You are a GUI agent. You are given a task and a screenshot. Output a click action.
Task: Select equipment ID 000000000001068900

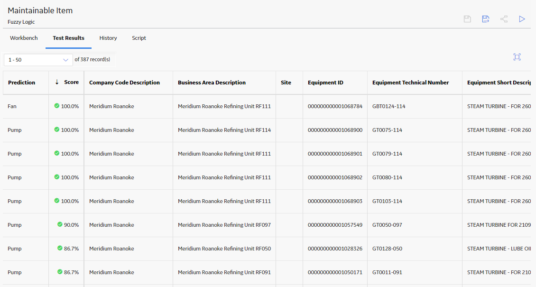[x=335, y=130]
